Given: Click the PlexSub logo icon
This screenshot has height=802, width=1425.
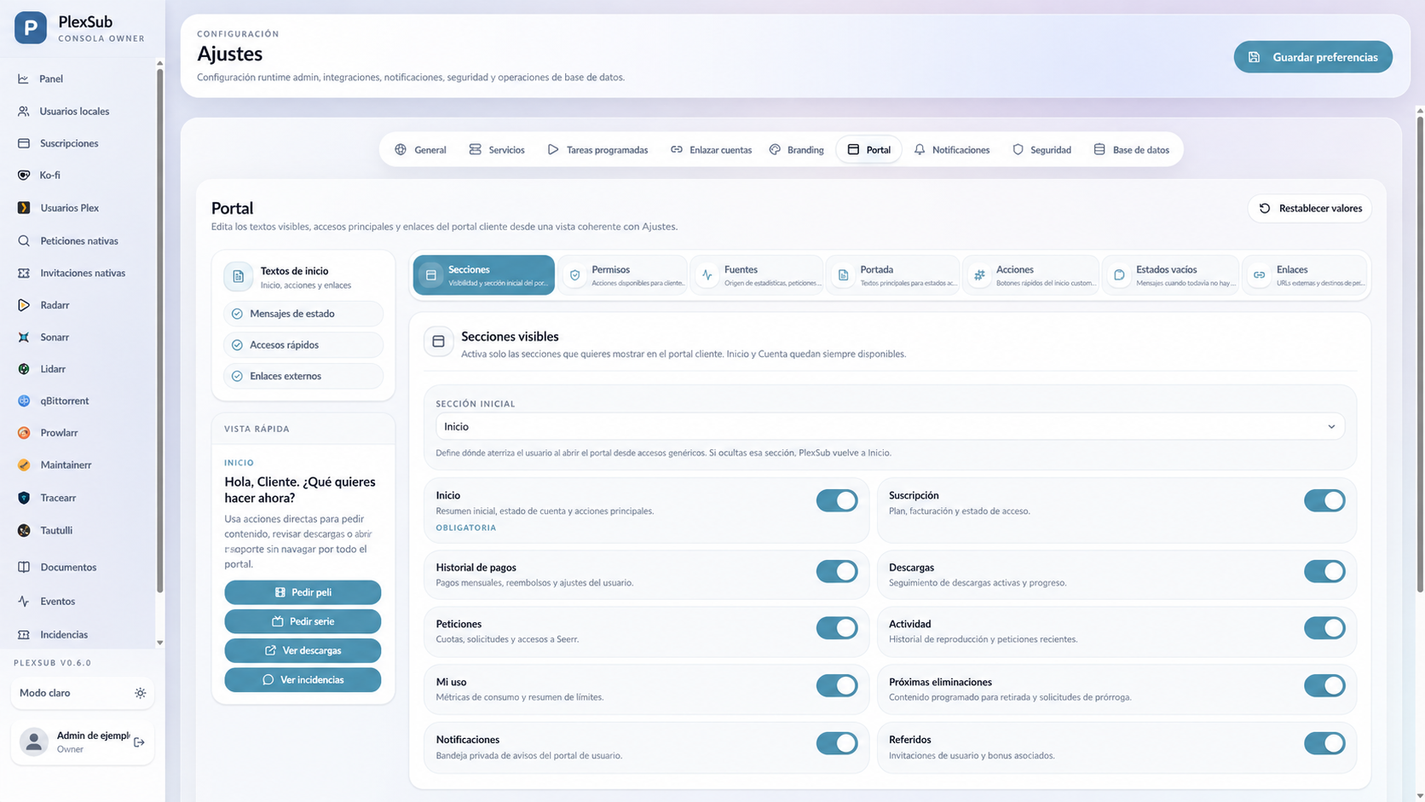Looking at the screenshot, I should (x=31, y=27).
